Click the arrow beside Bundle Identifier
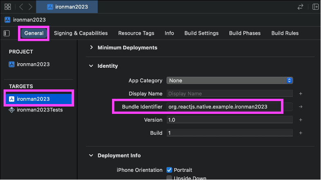 301,107
